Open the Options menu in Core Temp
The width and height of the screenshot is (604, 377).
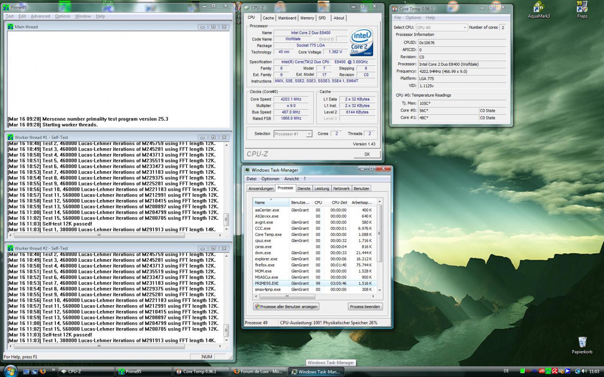(413, 18)
